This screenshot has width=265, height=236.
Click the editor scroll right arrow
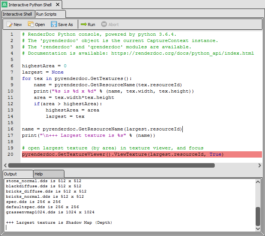259,165
